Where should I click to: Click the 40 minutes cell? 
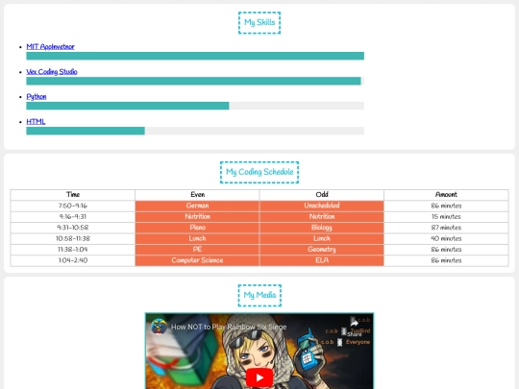[x=446, y=238]
